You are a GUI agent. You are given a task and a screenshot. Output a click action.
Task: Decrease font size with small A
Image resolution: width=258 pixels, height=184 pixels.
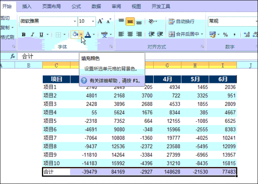[109, 21]
